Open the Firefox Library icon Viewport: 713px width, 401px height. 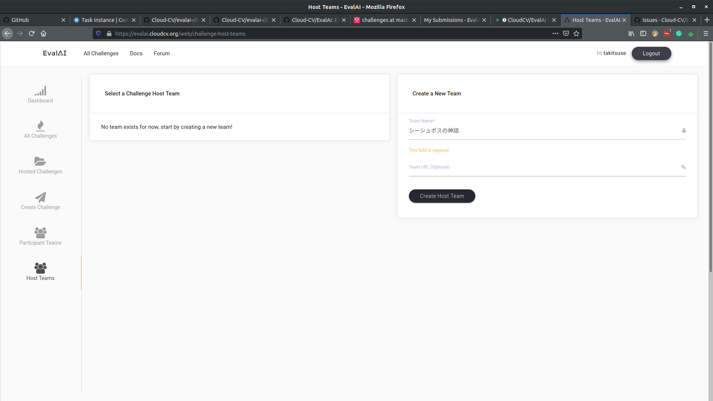click(631, 33)
